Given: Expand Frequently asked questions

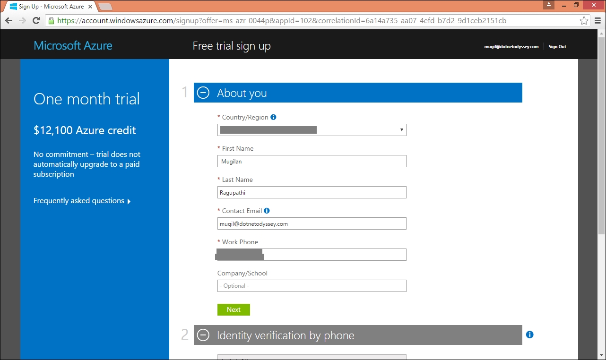Looking at the screenshot, I should (82, 201).
